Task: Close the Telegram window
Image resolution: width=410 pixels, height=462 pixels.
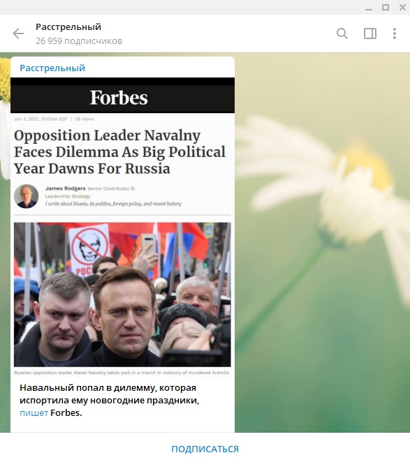Action: point(402,8)
